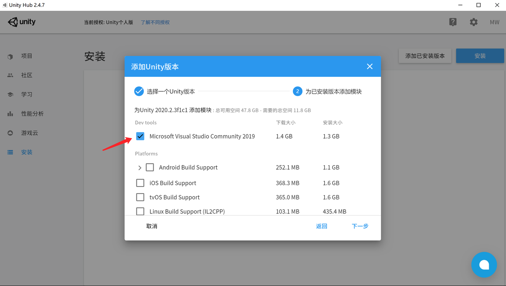The height and width of the screenshot is (286, 506).
Task: Click the 1.4 GB download size value
Action: [284, 136]
